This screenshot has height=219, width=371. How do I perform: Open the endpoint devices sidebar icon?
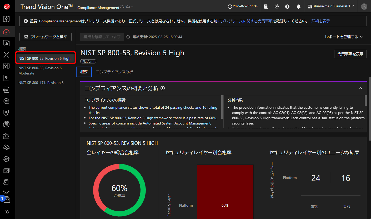tap(6, 136)
